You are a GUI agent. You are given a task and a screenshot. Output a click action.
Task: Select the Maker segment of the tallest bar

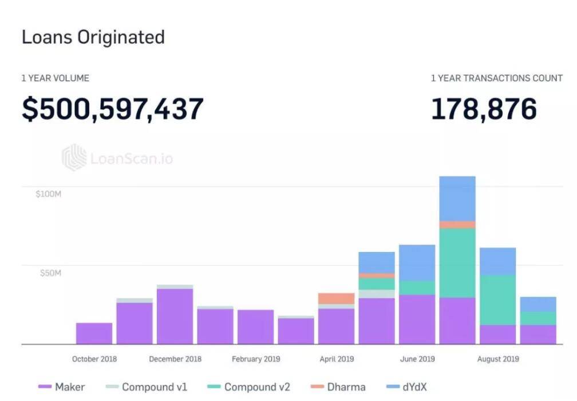coord(457,321)
